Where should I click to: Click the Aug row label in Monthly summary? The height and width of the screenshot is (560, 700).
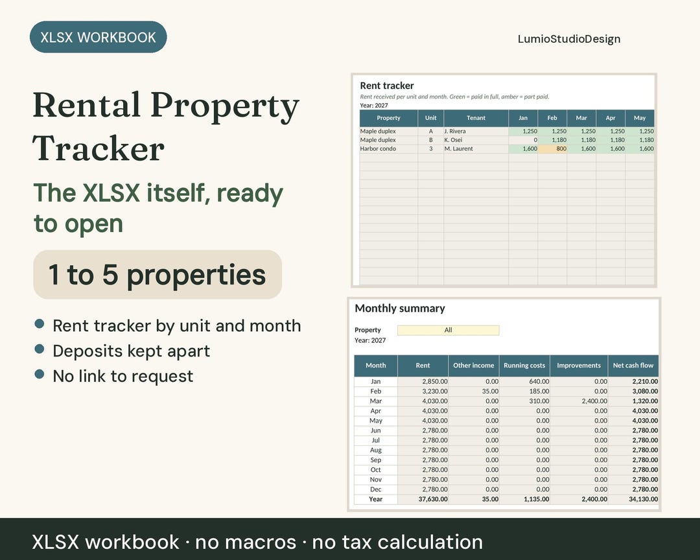[x=375, y=450]
